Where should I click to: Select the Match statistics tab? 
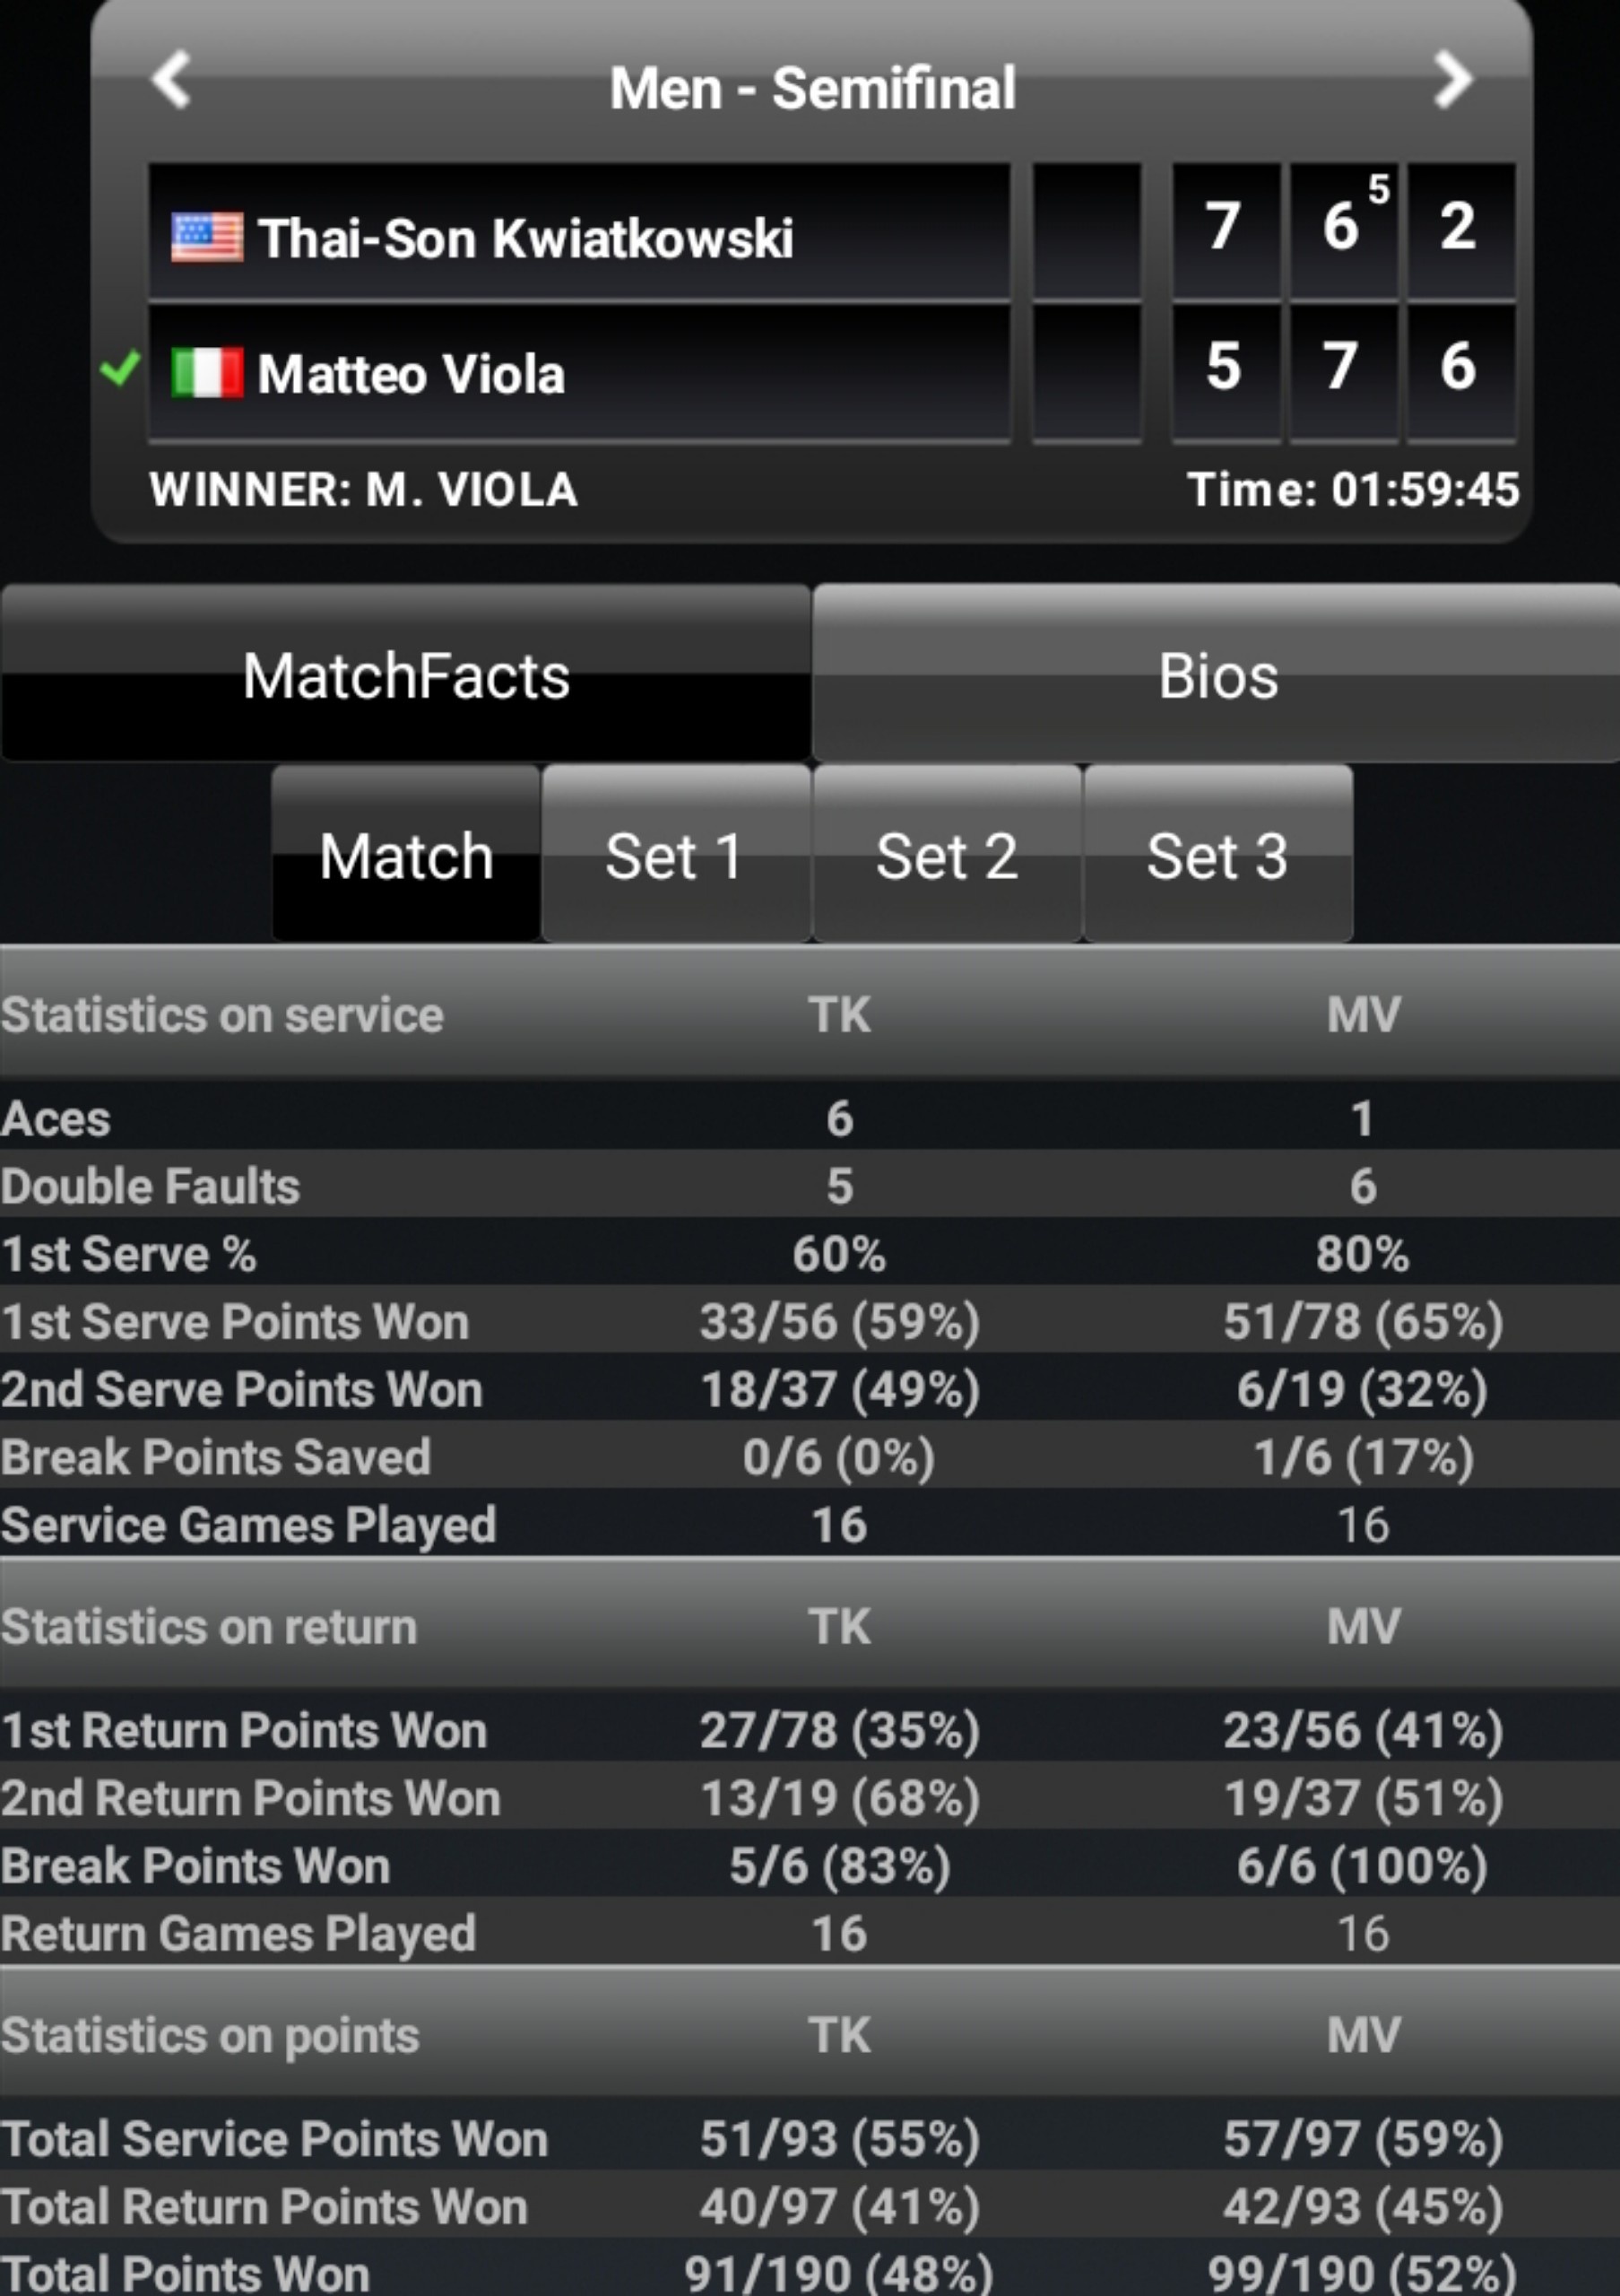(x=406, y=856)
